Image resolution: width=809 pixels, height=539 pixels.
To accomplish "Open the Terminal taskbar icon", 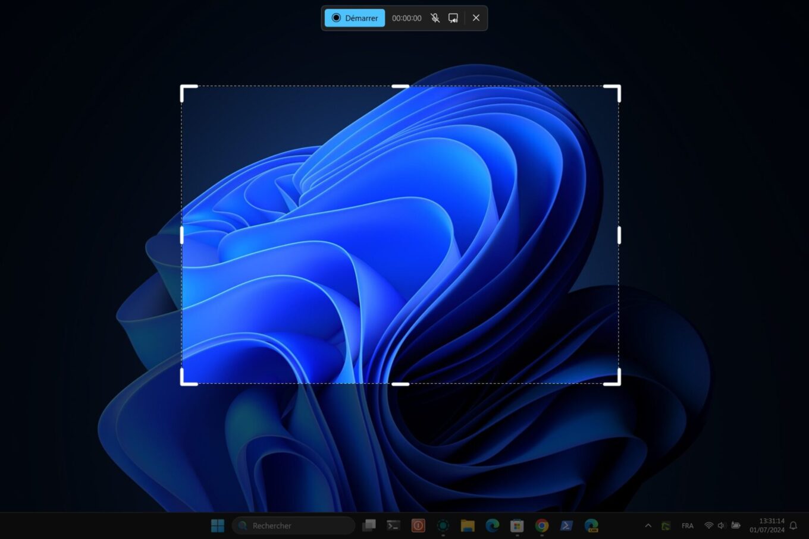I will 393,525.
